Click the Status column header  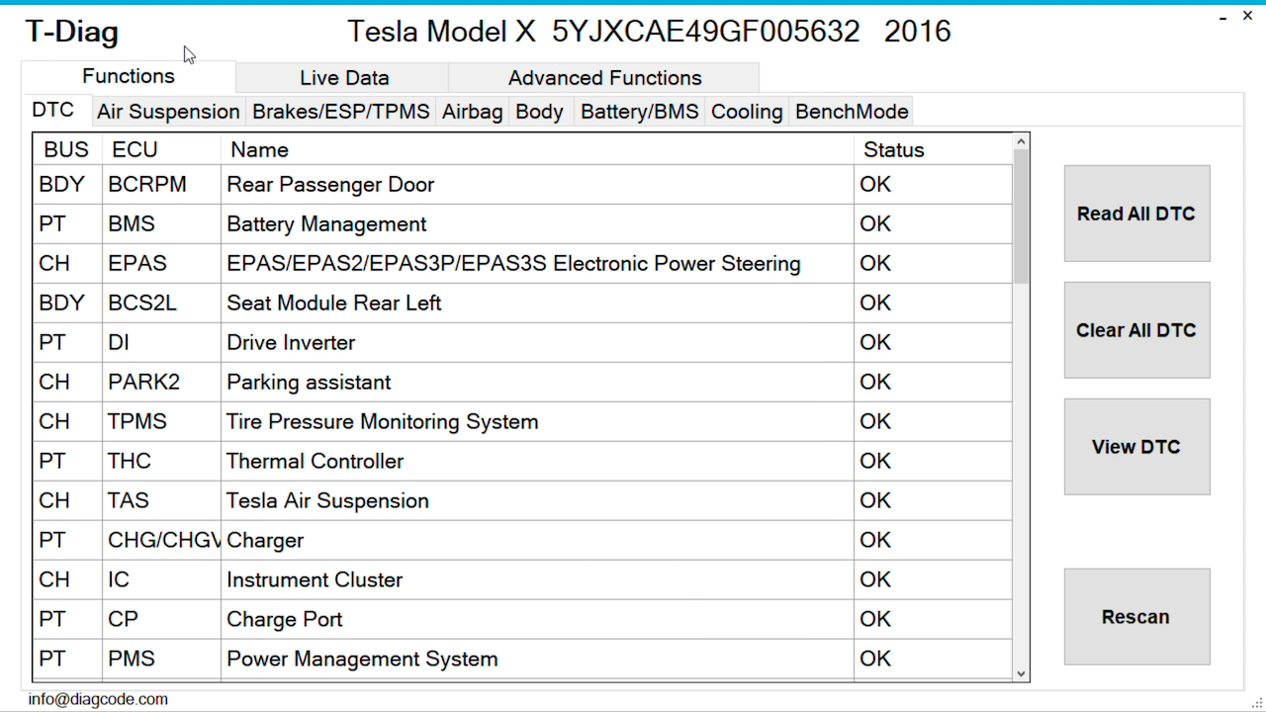click(893, 150)
